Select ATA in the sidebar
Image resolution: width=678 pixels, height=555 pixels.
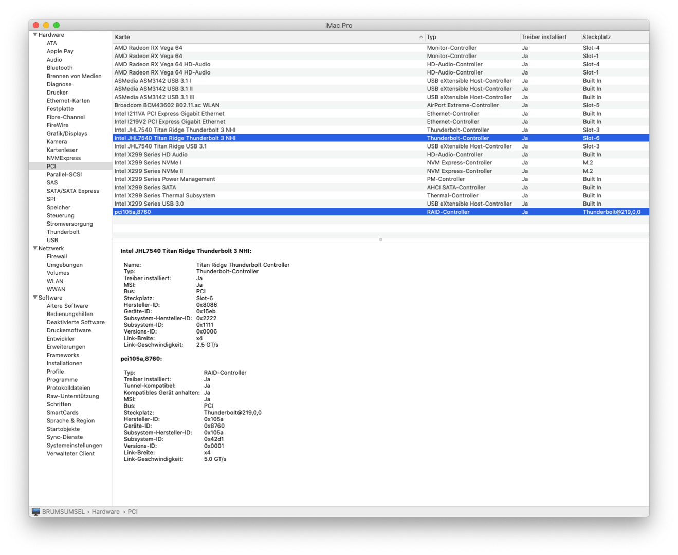click(x=52, y=43)
